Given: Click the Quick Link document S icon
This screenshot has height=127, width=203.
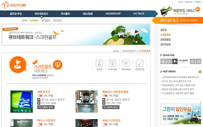Looking at the screenshot, I should tap(198, 61).
